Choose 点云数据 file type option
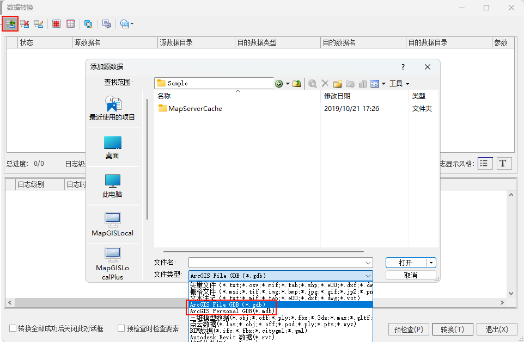Image resolution: width=524 pixels, height=342 pixels. click(x=281, y=324)
